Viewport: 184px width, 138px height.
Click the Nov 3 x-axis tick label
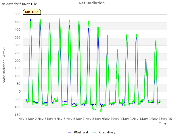42,119
